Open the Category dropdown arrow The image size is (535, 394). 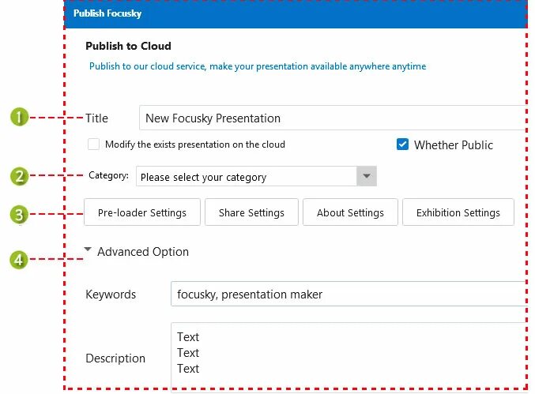[367, 176]
